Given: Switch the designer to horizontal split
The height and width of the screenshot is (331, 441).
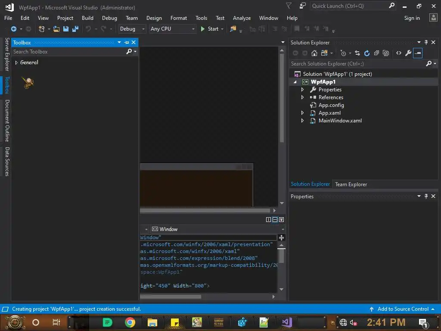Looking at the screenshot, I should click(x=275, y=219).
